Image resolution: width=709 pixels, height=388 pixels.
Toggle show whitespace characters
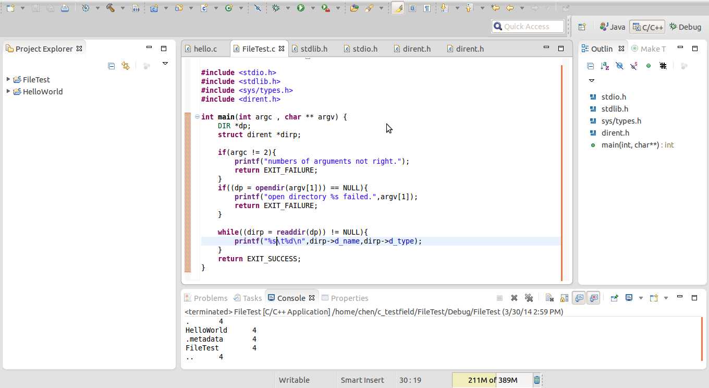tap(427, 8)
